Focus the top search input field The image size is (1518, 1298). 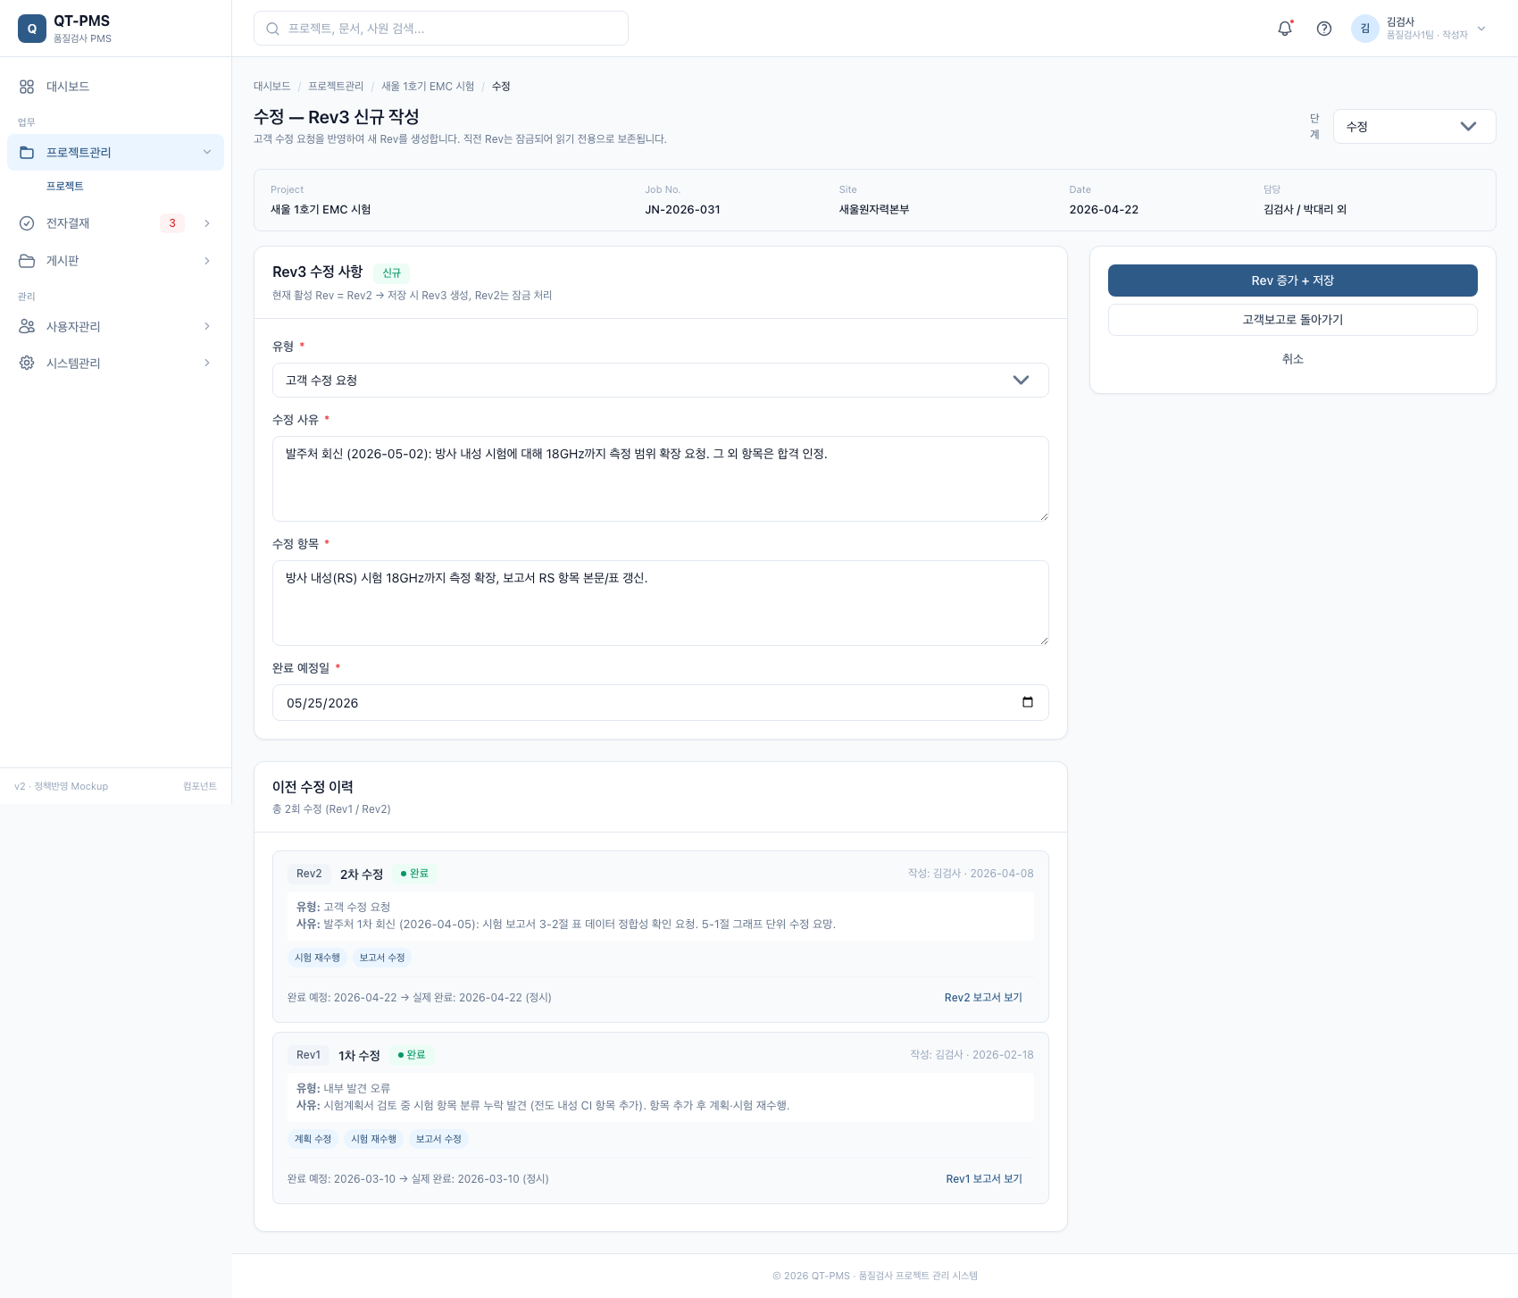tap(441, 29)
